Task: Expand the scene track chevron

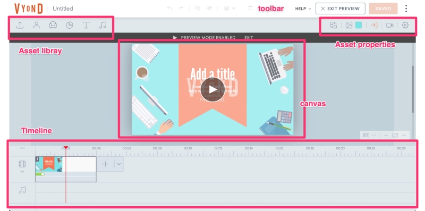Action: 22,172
